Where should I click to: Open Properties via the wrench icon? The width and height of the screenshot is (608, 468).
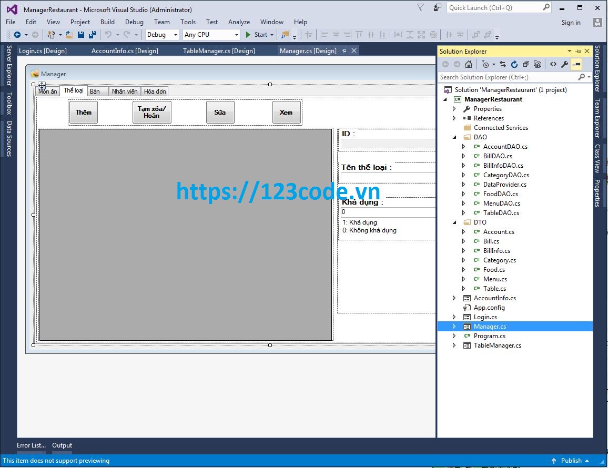564,64
